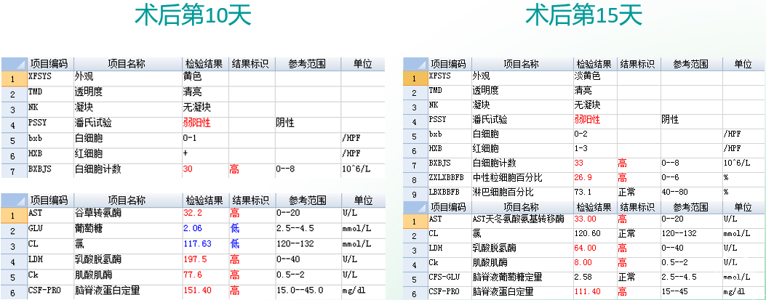Select highlighted row 1 header beside XFSYS, day 10
The width and height of the screenshot is (766, 300).
tap(14, 77)
